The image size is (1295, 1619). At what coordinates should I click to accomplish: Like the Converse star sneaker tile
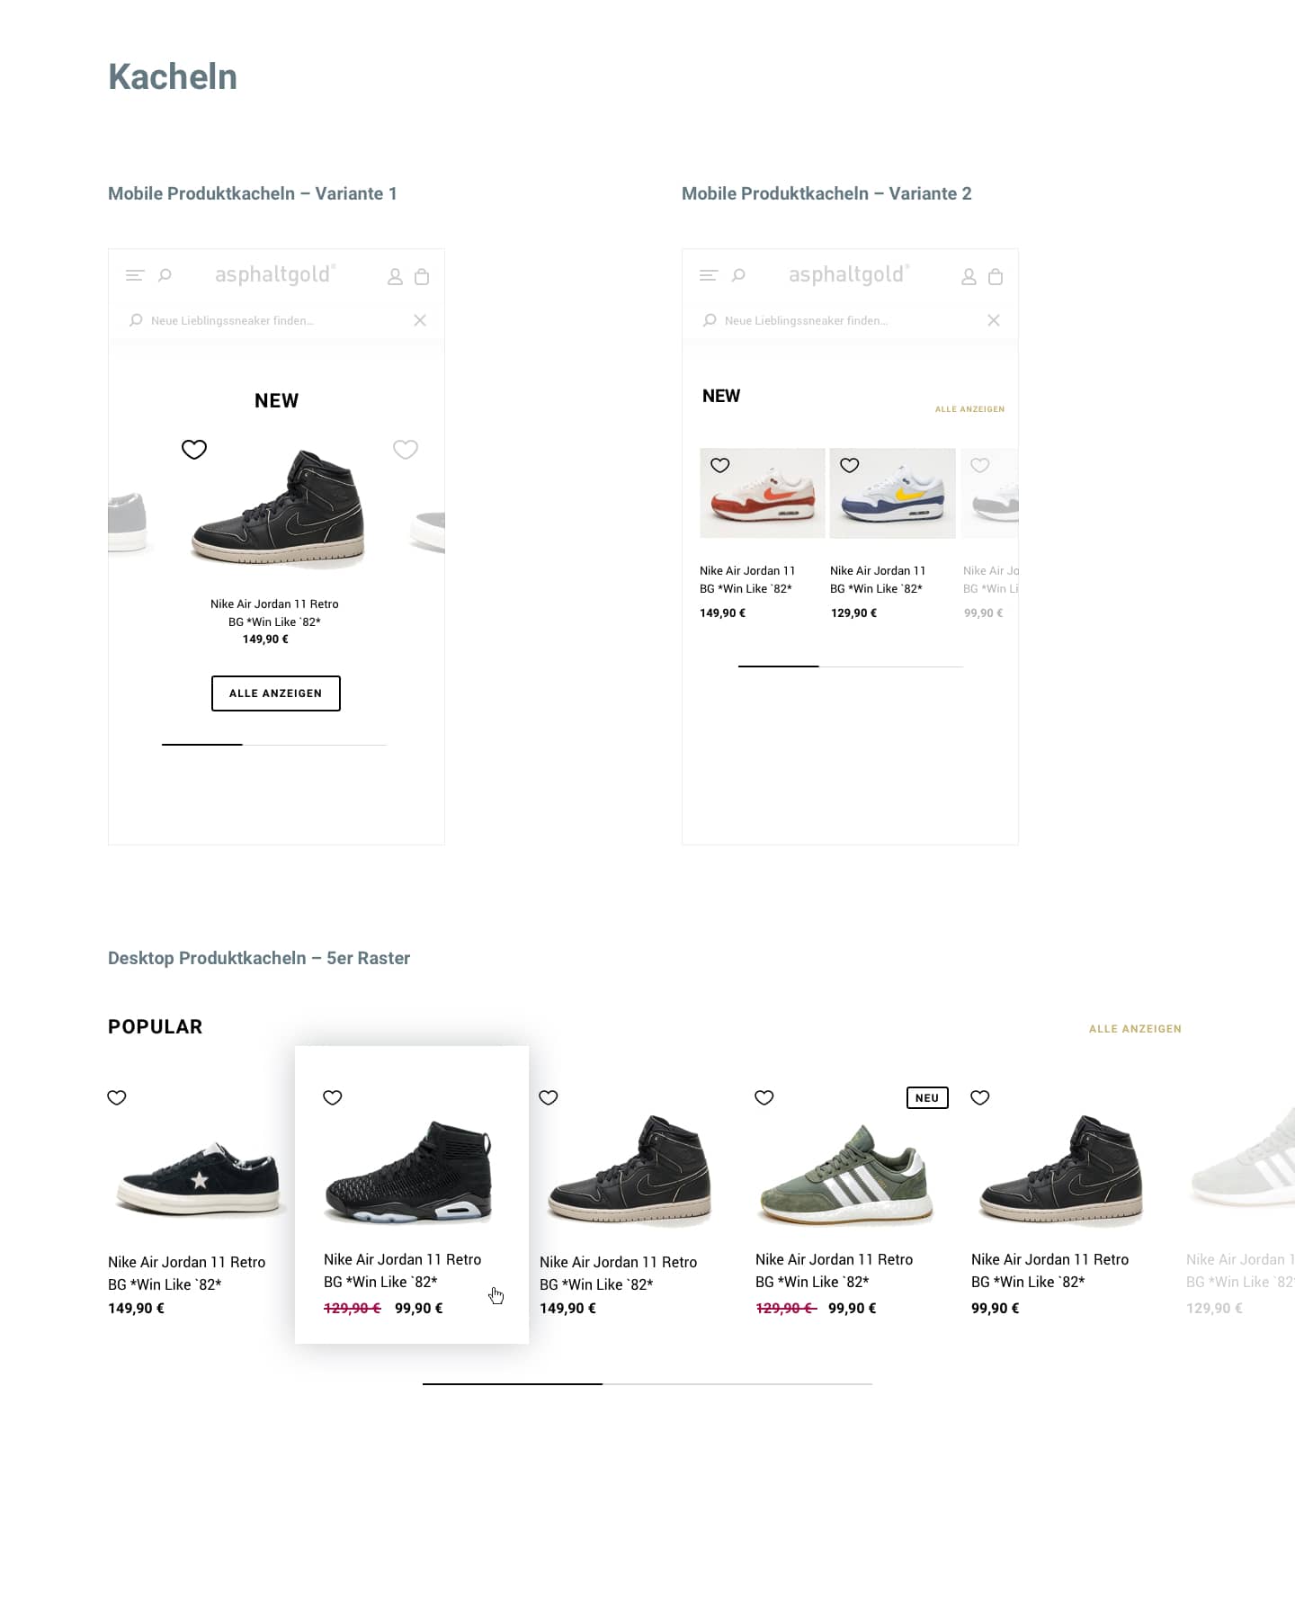click(x=117, y=1097)
